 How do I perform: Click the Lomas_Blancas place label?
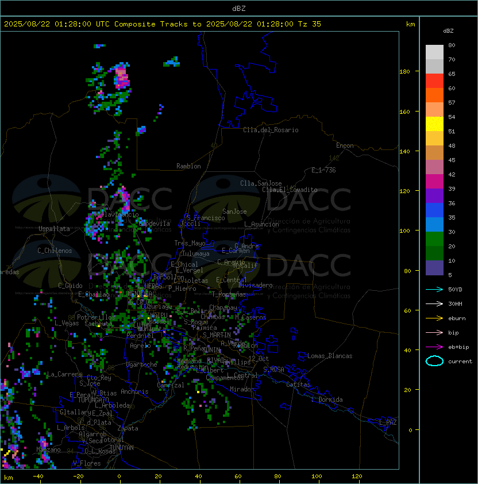point(330,356)
